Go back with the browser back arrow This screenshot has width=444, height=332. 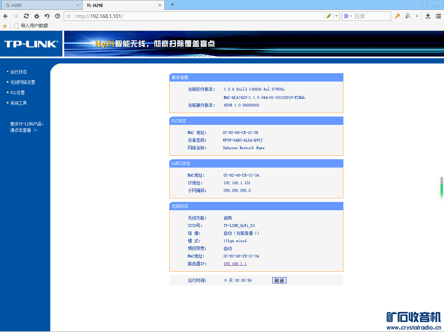[x=6, y=16]
